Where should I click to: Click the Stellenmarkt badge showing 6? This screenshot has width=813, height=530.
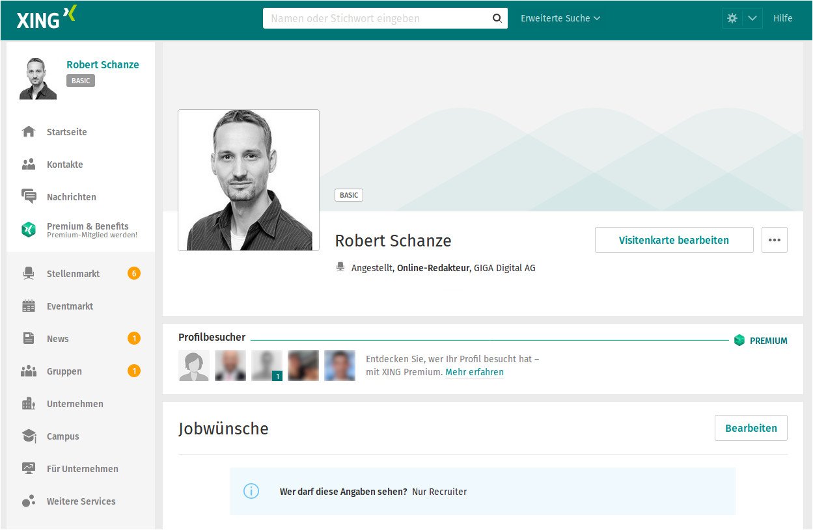point(134,274)
